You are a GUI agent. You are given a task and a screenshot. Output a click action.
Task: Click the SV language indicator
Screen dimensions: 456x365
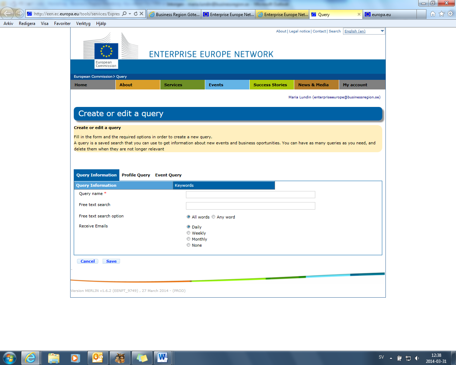(381, 357)
